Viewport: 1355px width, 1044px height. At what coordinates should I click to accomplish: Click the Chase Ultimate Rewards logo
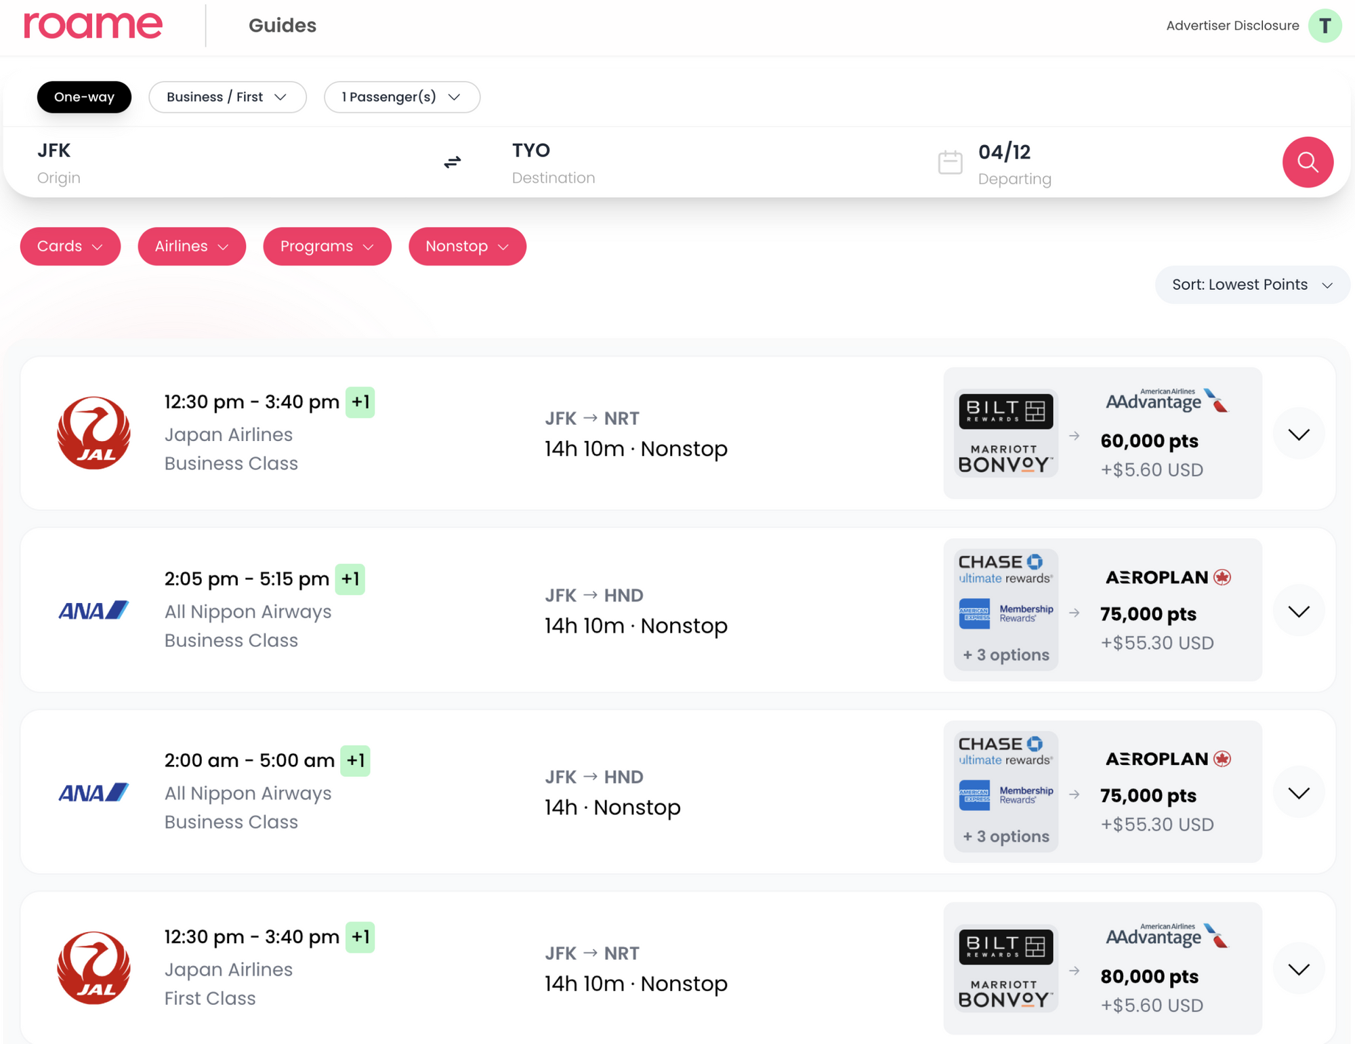pos(1003,568)
